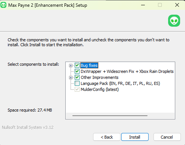
Task: Uncheck the Bug fixes checkbox
Action: coord(77,65)
